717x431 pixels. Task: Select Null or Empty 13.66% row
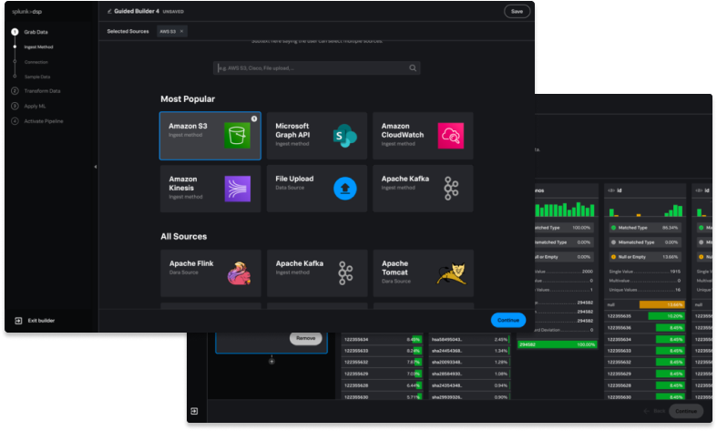pyautogui.click(x=645, y=257)
